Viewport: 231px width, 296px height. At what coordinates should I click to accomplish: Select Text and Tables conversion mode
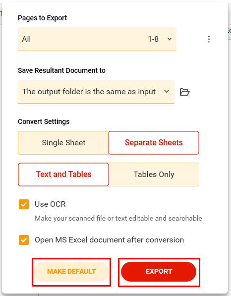pyautogui.click(x=63, y=175)
